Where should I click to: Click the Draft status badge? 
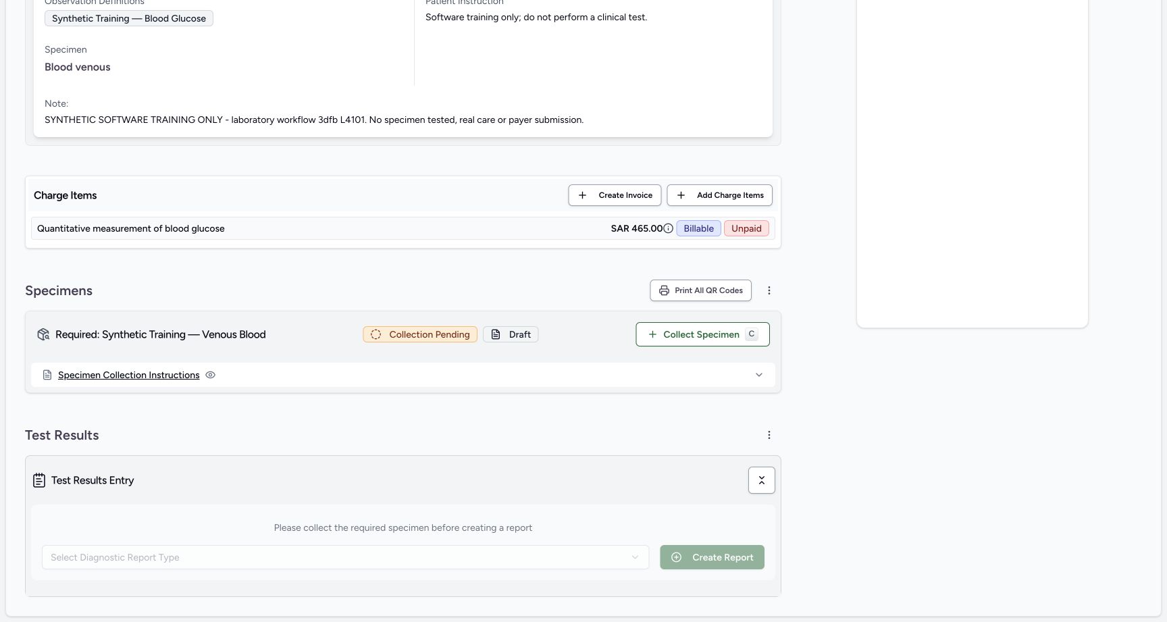coord(511,334)
